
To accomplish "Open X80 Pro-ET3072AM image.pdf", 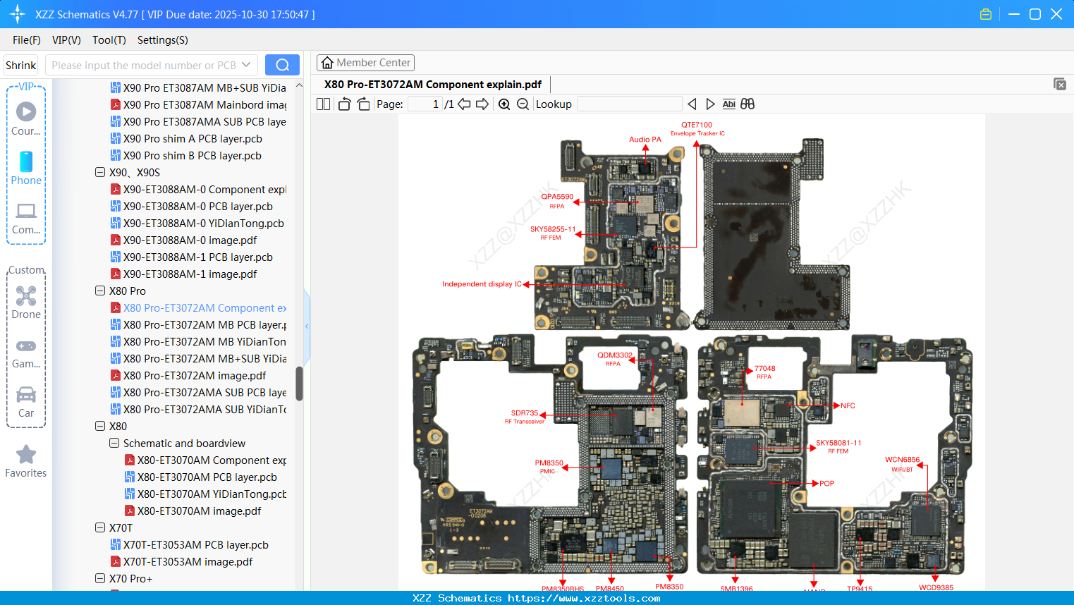I will click(188, 375).
